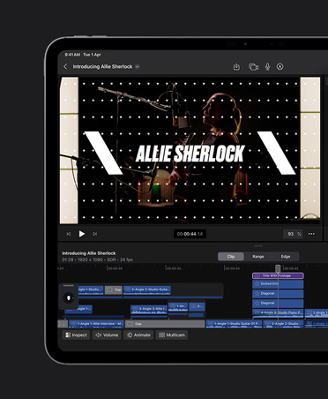Viewport: 328px width, 399px height.
Task: Select the small Gap clip in upper storyline
Action: 114,290
